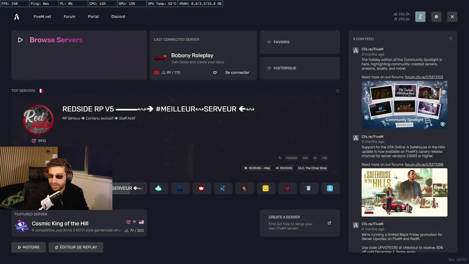Viewport: 469px width, 264px height.
Task: Click the REDSIDE gamepad chip
Action: tap(284, 168)
